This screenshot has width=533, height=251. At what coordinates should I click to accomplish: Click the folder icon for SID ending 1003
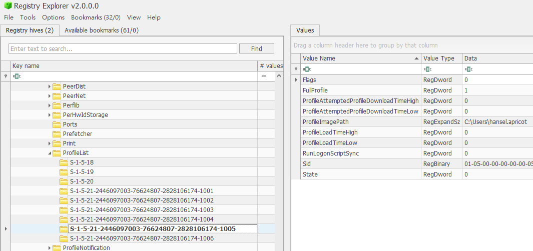(64, 210)
